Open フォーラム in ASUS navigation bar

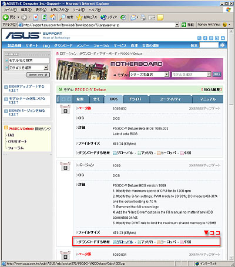click(x=101, y=45)
